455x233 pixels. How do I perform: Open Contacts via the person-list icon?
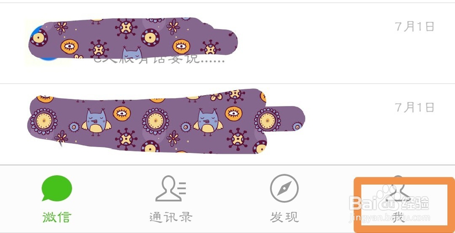171,188
